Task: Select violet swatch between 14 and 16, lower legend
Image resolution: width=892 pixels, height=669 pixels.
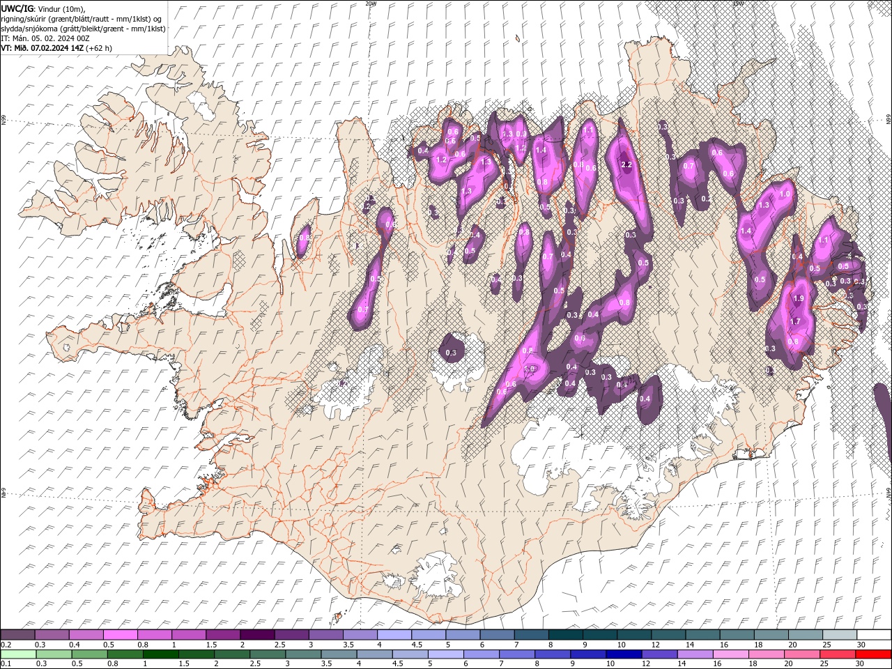Action: pyautogui.click(x=694, y=654)
